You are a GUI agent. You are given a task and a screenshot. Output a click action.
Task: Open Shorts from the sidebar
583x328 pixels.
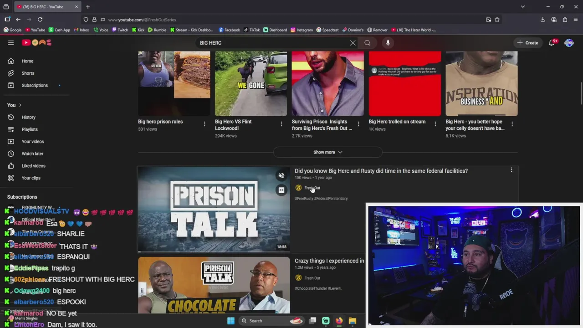(28, 73)
